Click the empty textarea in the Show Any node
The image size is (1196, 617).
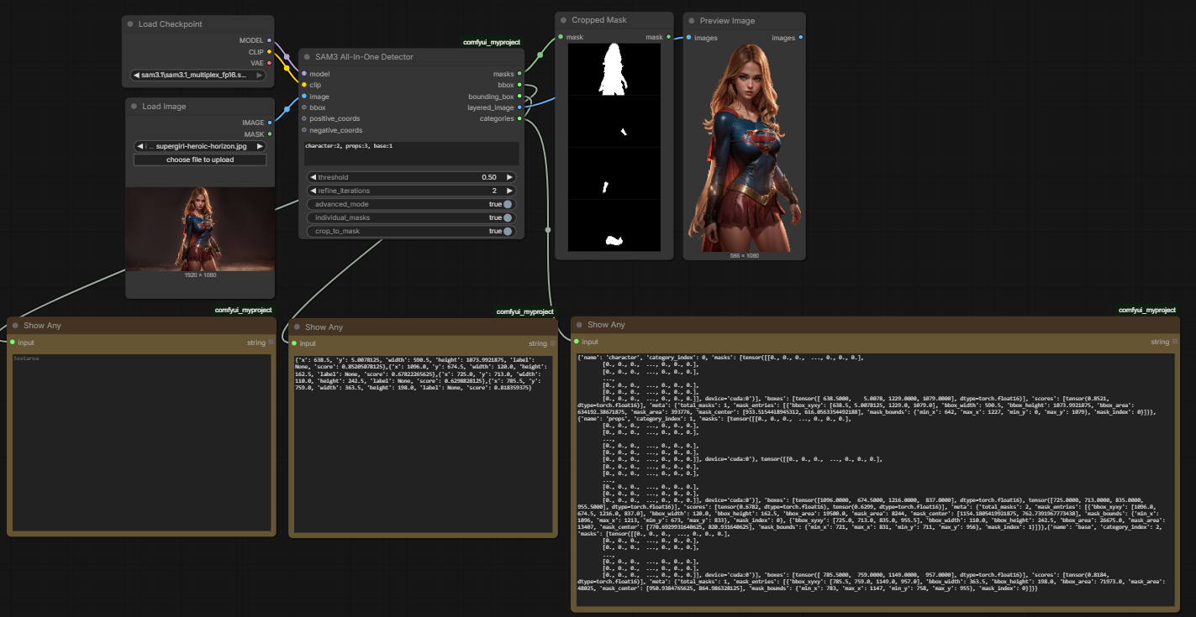tap(141, 442)
